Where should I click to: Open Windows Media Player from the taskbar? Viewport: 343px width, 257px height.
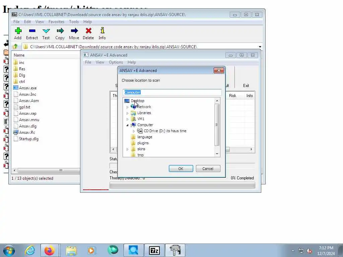point(91,250)
